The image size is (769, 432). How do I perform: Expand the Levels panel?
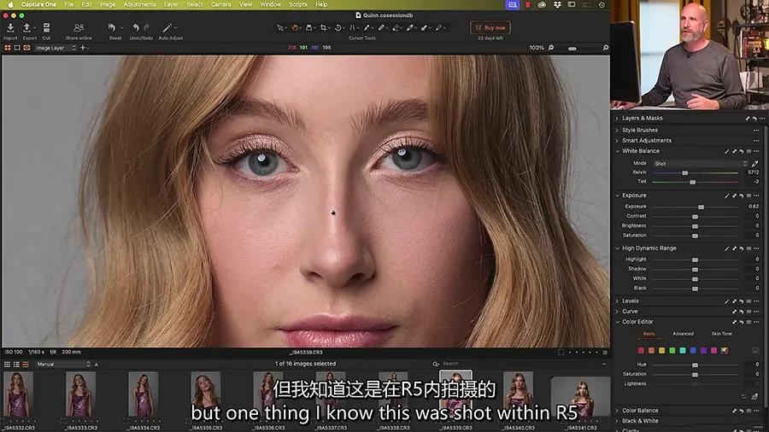click(x=630, y=301)
